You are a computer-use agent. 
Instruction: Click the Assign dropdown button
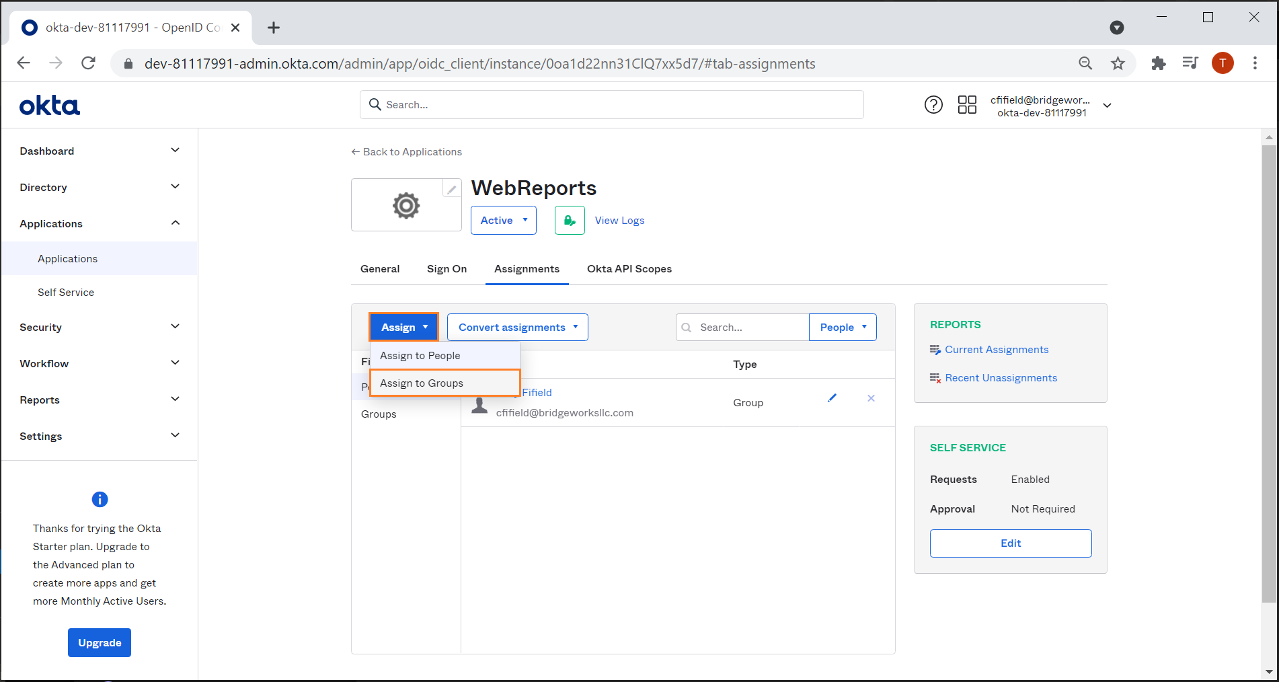pyautogui.click(x=403, y=327)
